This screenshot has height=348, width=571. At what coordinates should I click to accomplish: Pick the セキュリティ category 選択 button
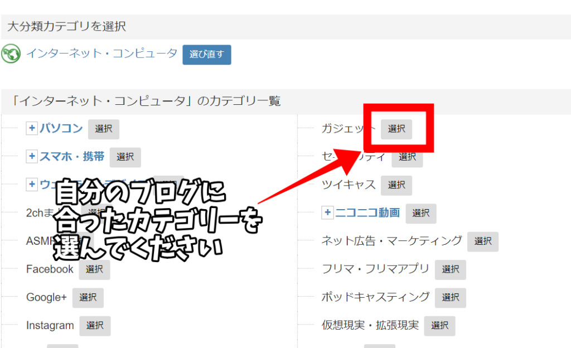click(408, 158)
